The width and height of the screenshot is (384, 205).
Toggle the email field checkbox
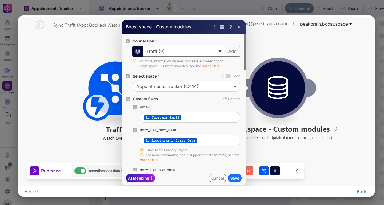coord(135,107)
